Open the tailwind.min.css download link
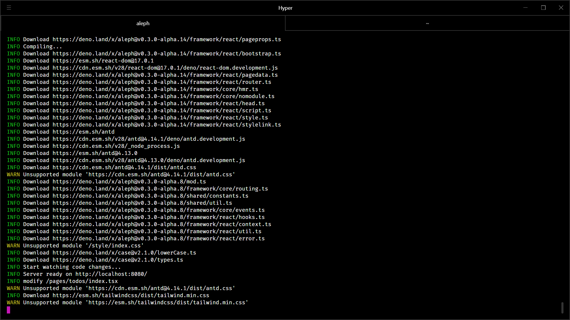 [x=131, y=295]
